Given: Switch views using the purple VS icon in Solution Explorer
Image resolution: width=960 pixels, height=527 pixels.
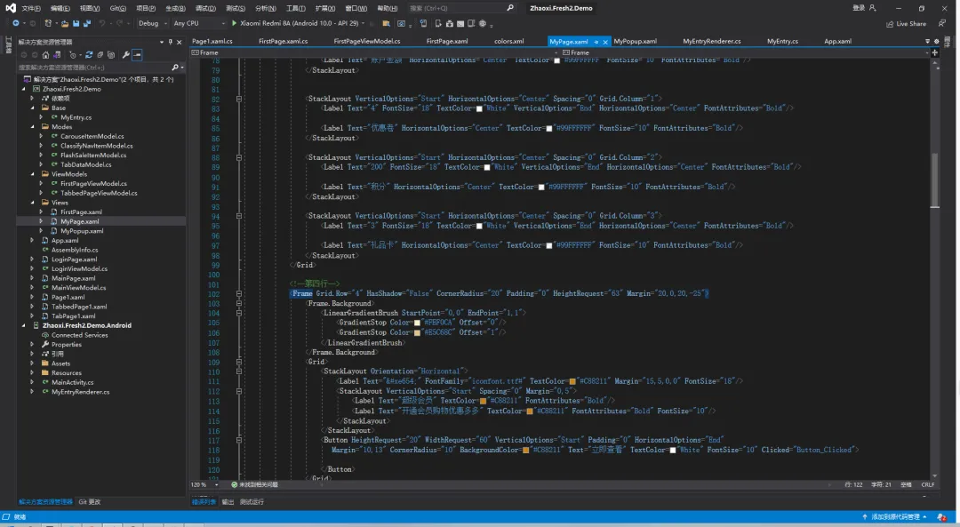Looking at the screenshot, I should click(56, 54).
